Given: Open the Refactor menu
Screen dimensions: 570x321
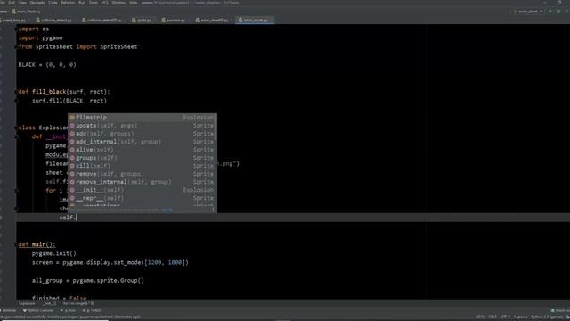Looking at the screenshot, I should (x=68, y=3).
